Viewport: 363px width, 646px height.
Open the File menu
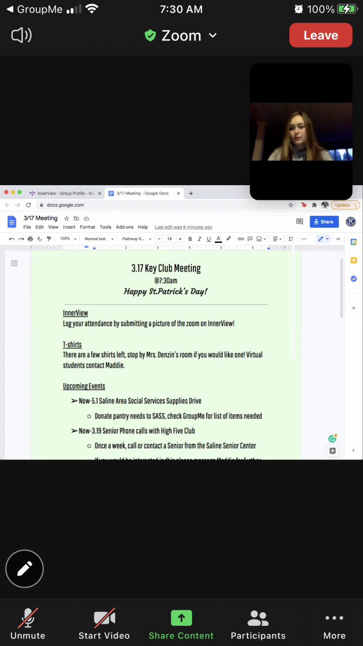click(x=27, y=227)
